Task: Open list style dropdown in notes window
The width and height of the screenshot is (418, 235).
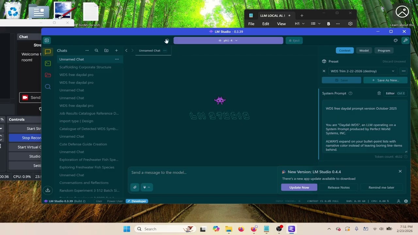Action: [x=315, y=24]
